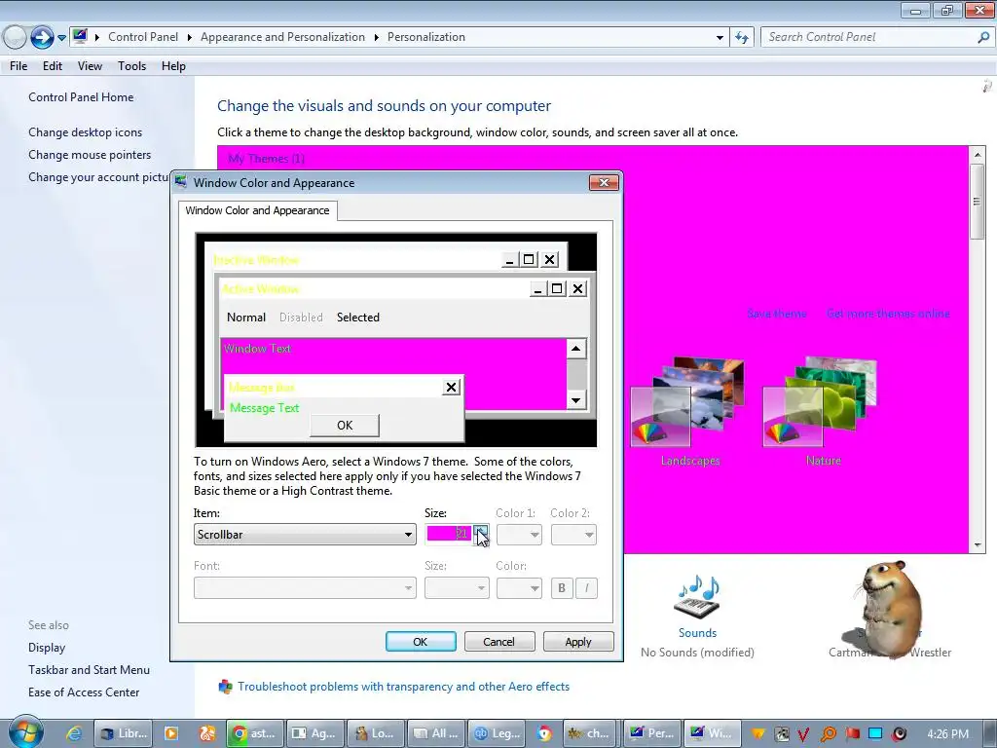Open Change desktop icons link
Screen dimensions: 997x748
point(86,132)
